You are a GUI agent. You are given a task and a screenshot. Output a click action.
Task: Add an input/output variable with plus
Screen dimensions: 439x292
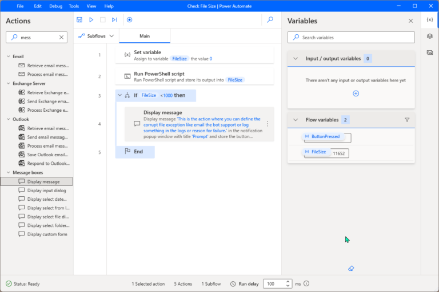tap(356, 93)
